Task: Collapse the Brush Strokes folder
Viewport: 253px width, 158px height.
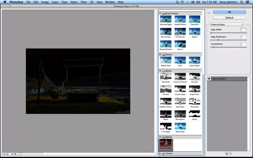Action: 160,13
